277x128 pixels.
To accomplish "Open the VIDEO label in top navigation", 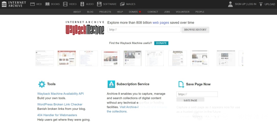I will click(x=73, y=4).
